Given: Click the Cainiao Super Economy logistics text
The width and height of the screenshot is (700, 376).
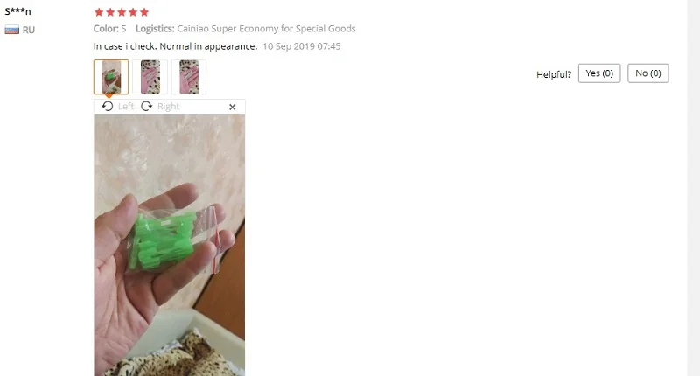Looking at the screenshot, I should [x=266, y=29].
